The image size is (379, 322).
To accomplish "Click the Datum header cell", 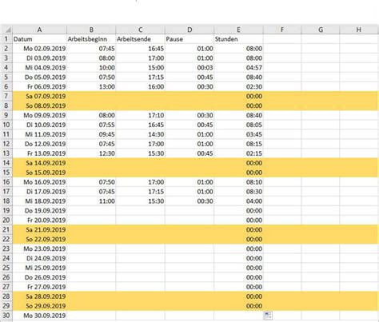I will click(39, 39).
